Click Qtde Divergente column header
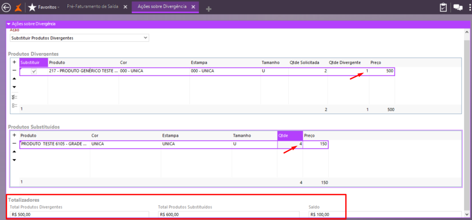The height and width of the screenshot is (220, 472). click(x=348, y=62)
